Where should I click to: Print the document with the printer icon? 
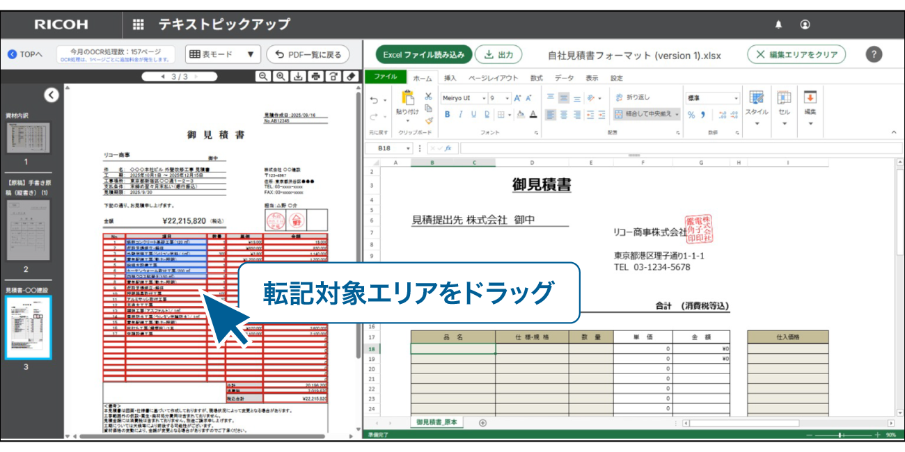coord(316,76)
